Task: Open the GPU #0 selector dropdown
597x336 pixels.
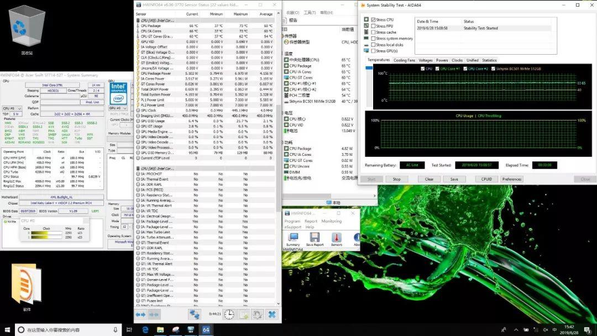Action: (118, 108)
